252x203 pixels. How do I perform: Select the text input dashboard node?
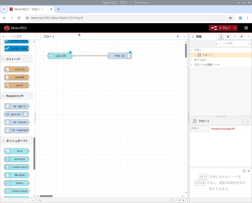pos(17,159)
